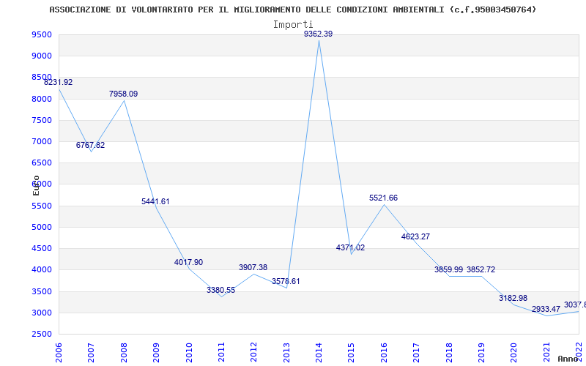Select the data label 3852.72
The height and width of the screenshot is (366, 586).
click(x=481, y=269)
